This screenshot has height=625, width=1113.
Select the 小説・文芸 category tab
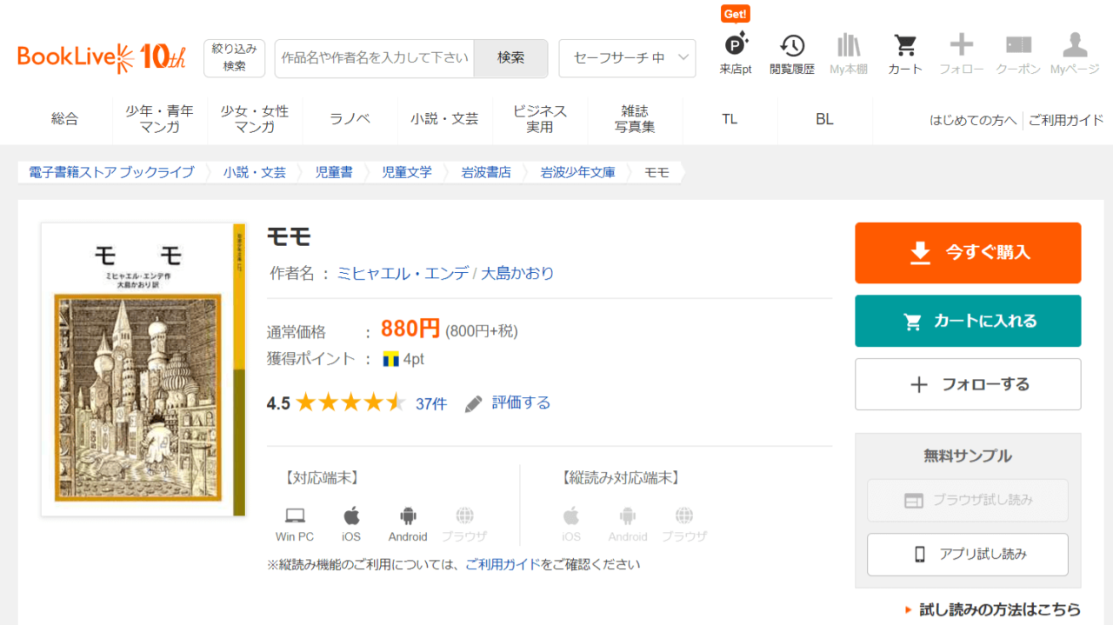[444, 119]
